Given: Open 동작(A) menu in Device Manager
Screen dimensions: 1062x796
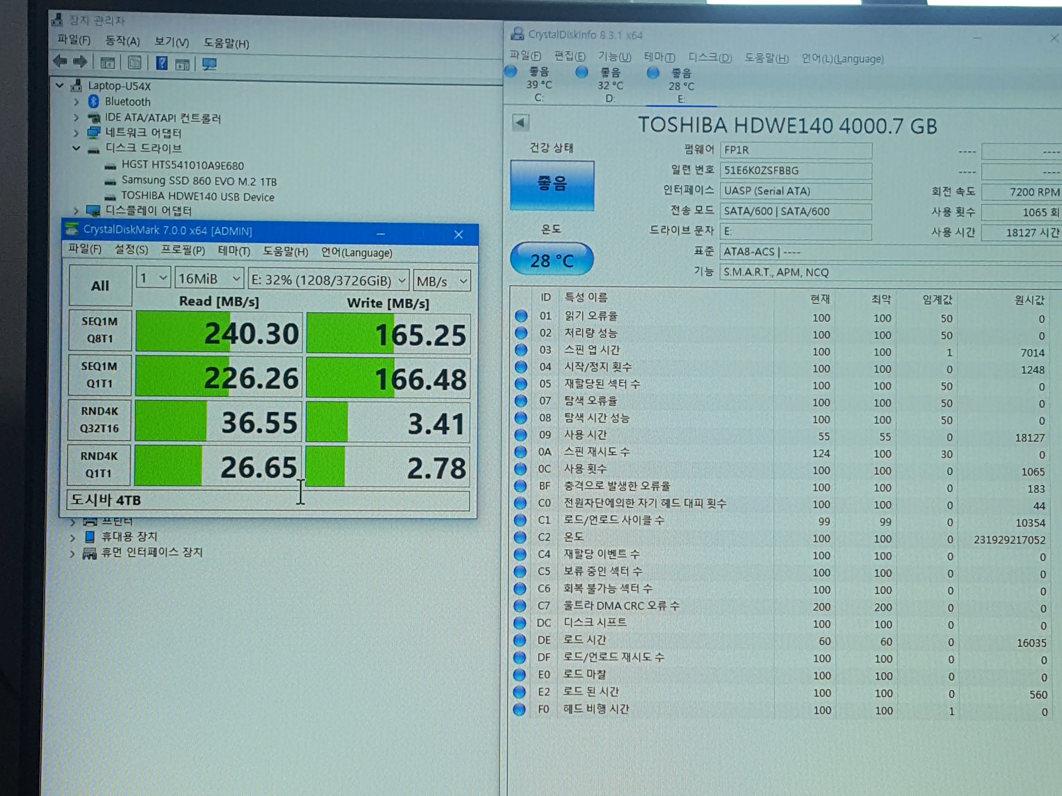Looking at the screenshot, I should tap(122, 41).
